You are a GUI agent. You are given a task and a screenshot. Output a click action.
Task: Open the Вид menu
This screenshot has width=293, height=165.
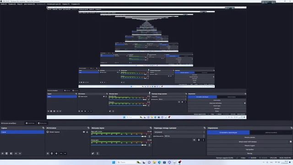[x=20, y=4]
